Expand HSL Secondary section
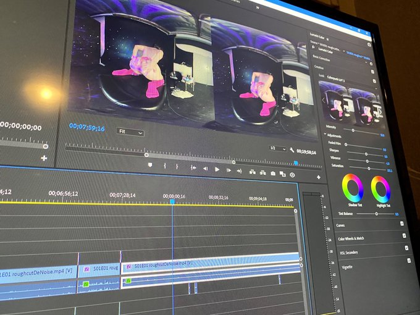The width and height of the screenshot is (420, 315). pos(349,253)
